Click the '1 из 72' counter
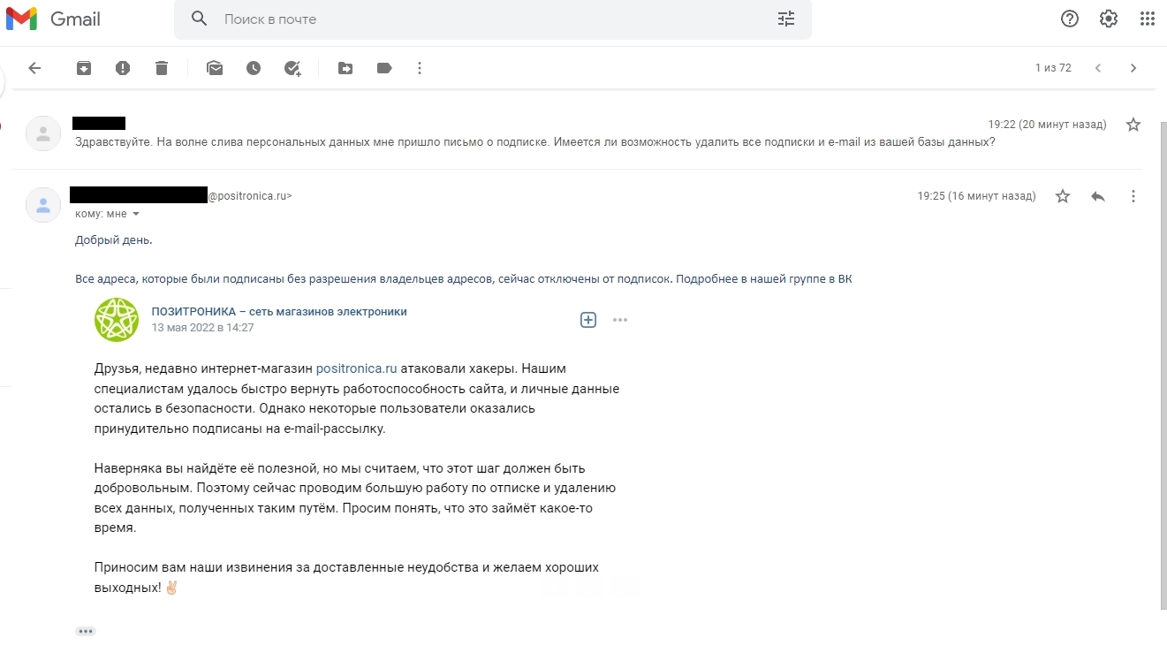Screen dimensions: 1167x668 click(1053, 68)
